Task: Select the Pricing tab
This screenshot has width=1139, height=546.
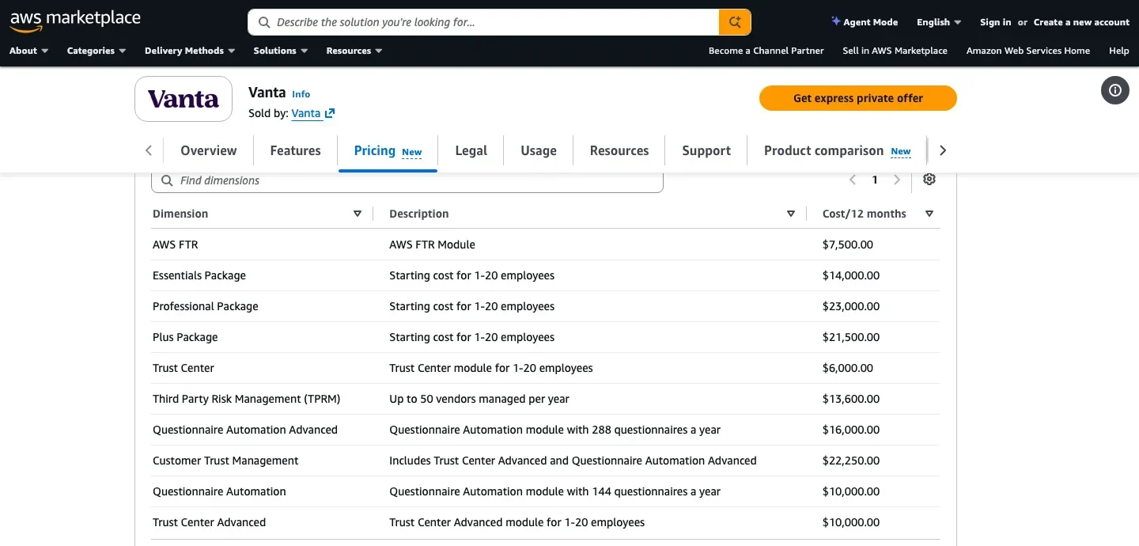Action: point(388,150)
